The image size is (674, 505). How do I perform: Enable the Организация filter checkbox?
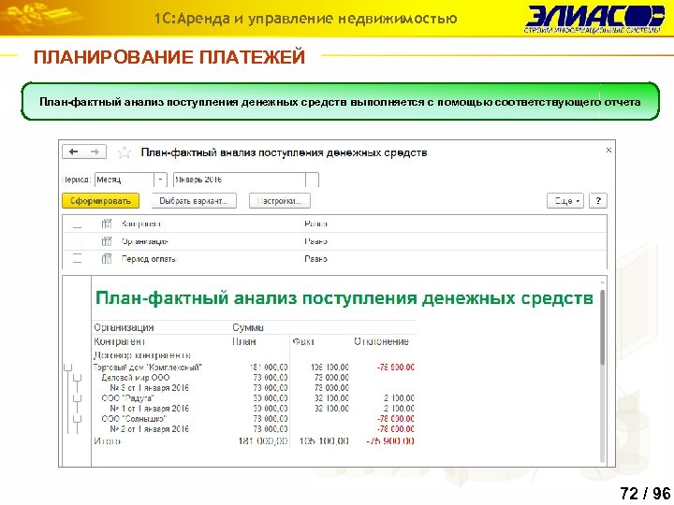77,241
